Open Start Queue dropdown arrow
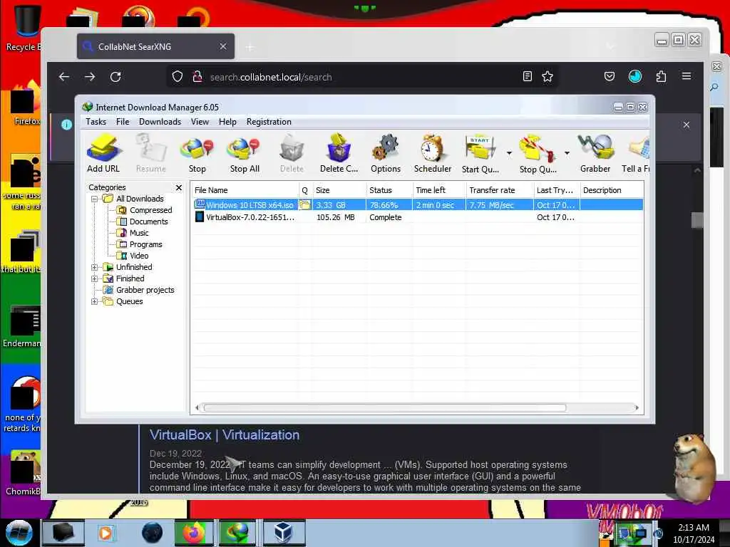This screenshot has width=730, height=547. pyautogui.click(x=509, y=153)
